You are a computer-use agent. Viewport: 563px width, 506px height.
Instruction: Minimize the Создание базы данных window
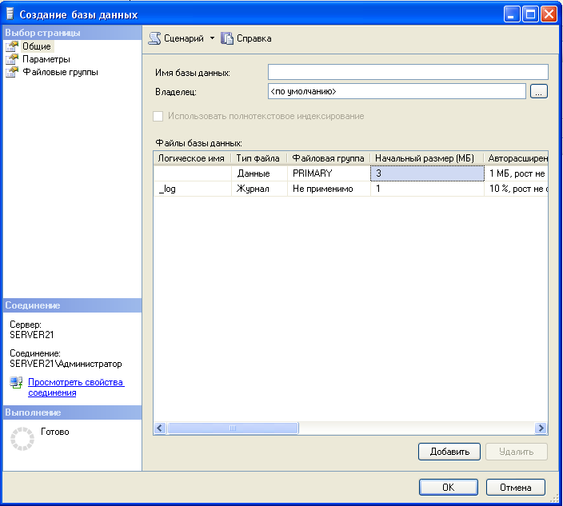(x=512, y=14)
